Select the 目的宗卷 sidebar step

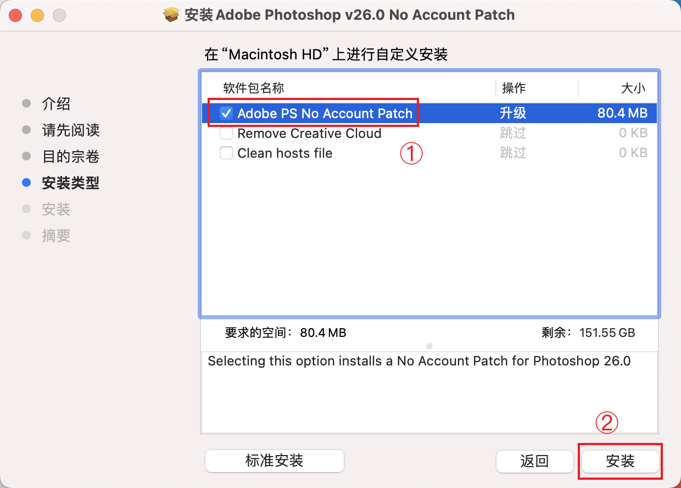coord(70,157)
